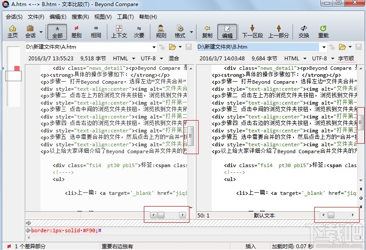The width and height of the screenshot is (366, 250).
Task: Click the 主页 home icon
Action: (x=13, y=30)
